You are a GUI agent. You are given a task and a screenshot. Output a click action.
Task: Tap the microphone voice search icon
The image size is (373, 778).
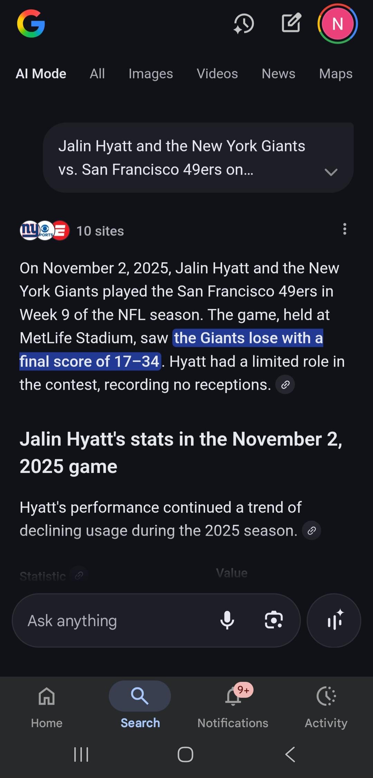pos(227,620)
